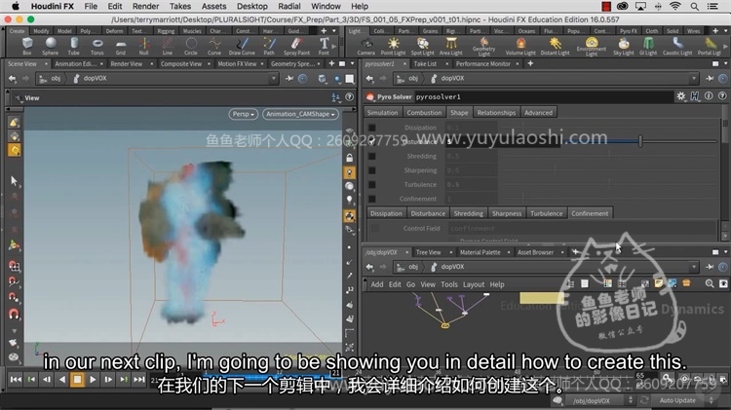Switch to the Advanced tab

538,113
